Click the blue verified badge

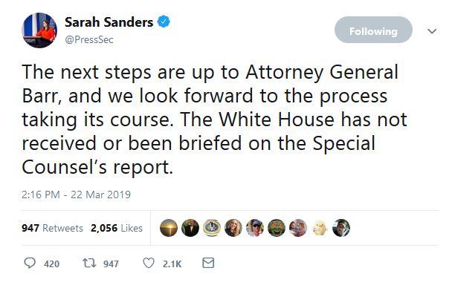tap(164, 22)
